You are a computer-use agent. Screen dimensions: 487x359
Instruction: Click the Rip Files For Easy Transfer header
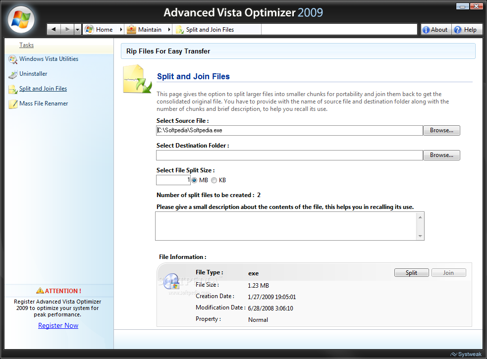[x=168, y=51]
